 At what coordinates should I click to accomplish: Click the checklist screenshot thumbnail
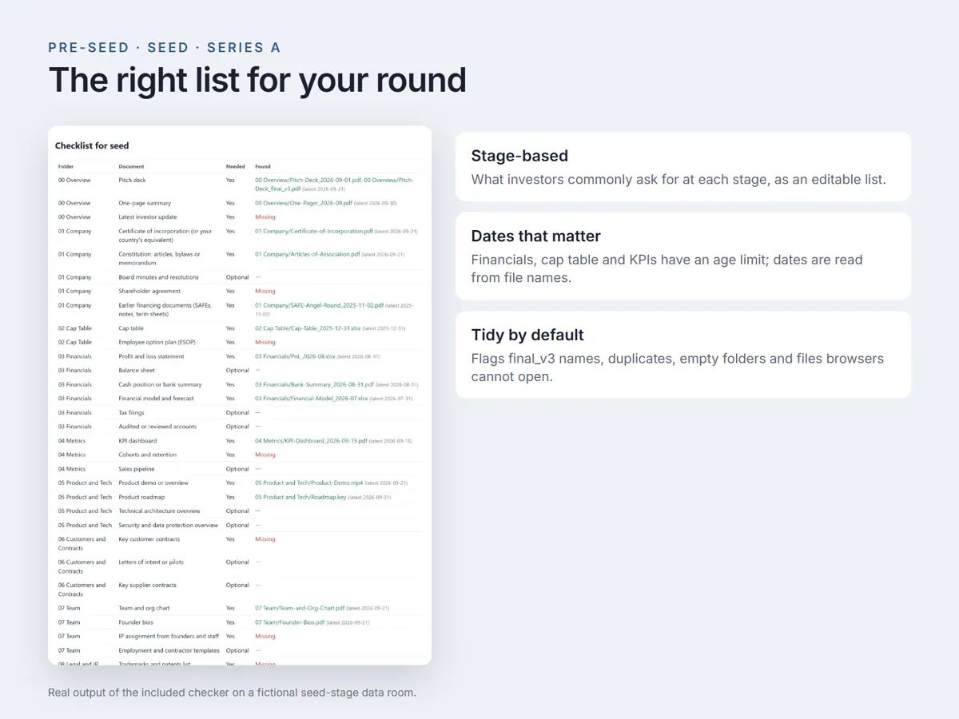[240, 395]
